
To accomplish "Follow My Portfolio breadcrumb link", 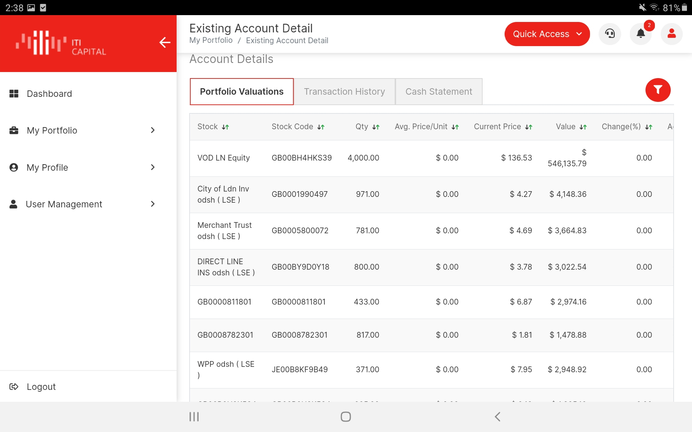I will [211, 40].
